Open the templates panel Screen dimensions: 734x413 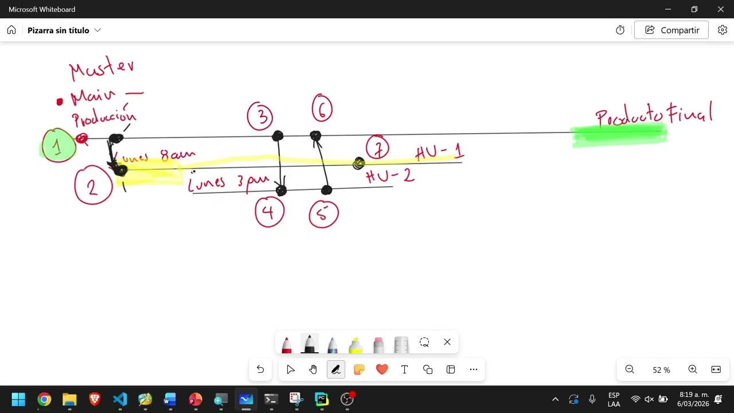451,370
